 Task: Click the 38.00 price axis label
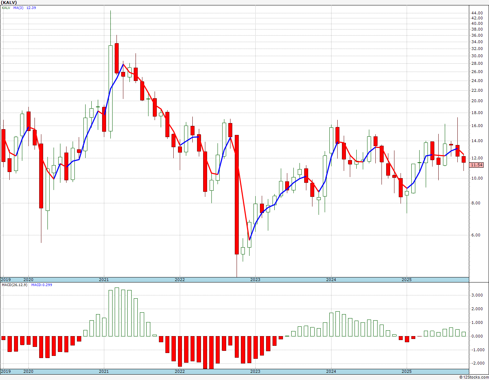(477, 29)
